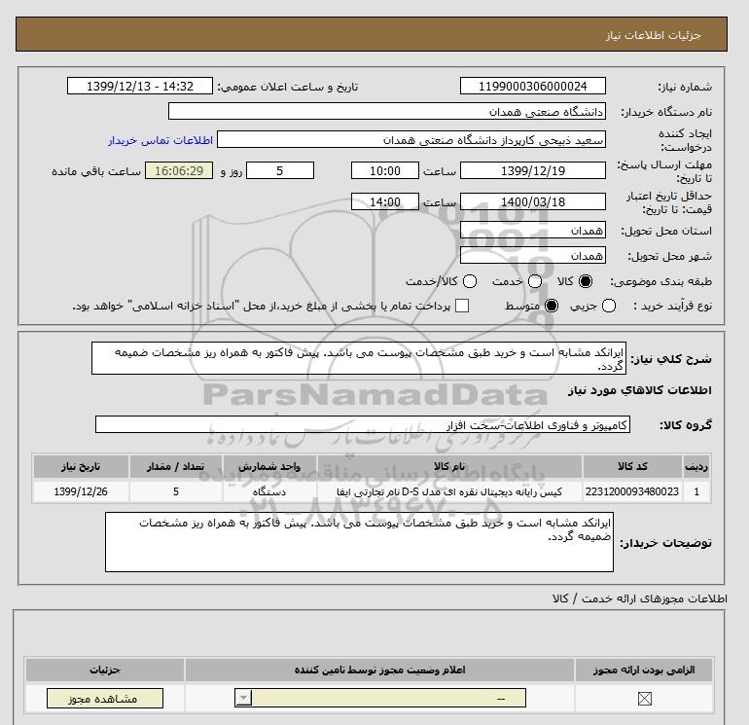Image resolution: width=749 pixels, height=725 pixels.
Task: Open the license status dropdown arrow
Action: tap(243, 698)
